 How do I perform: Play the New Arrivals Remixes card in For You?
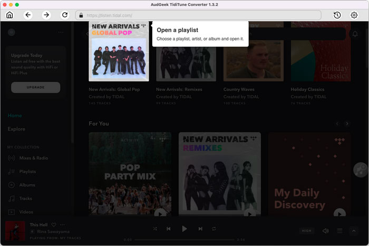250,213
